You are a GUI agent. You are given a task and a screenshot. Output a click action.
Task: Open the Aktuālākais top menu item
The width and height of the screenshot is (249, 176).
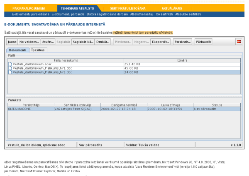(172, 8)
